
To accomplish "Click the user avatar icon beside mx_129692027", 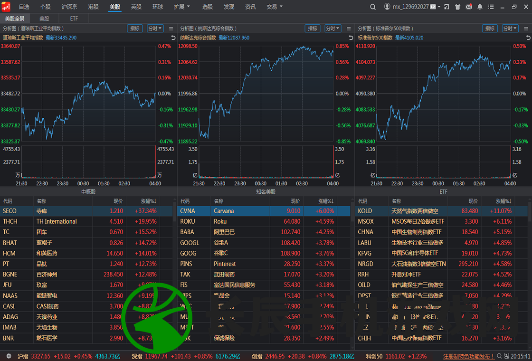I will (x=387, y=7).
